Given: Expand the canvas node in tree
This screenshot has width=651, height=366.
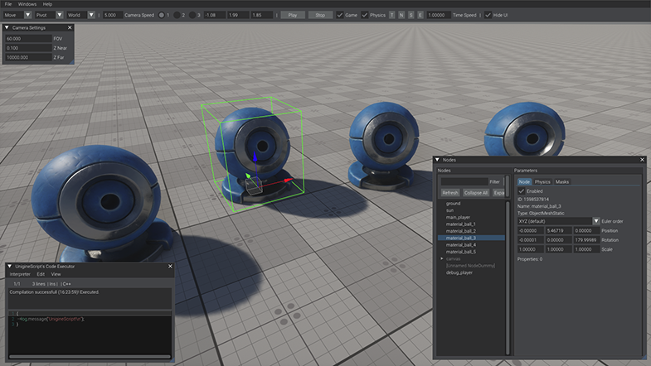Looking at the screenshot, I should (x=441, y=258).
